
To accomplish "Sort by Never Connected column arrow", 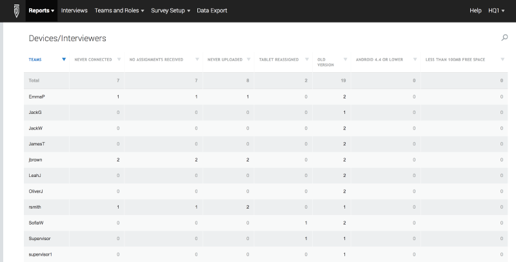I will (119, 59).
